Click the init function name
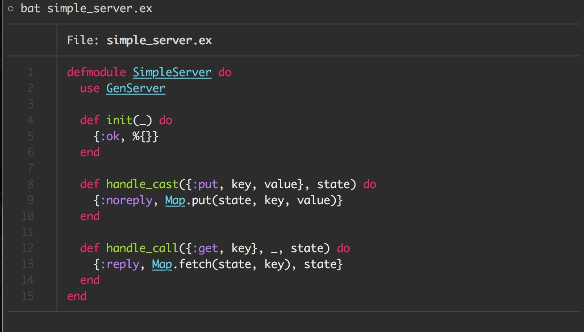584x332 pixels. pos(119,120)
